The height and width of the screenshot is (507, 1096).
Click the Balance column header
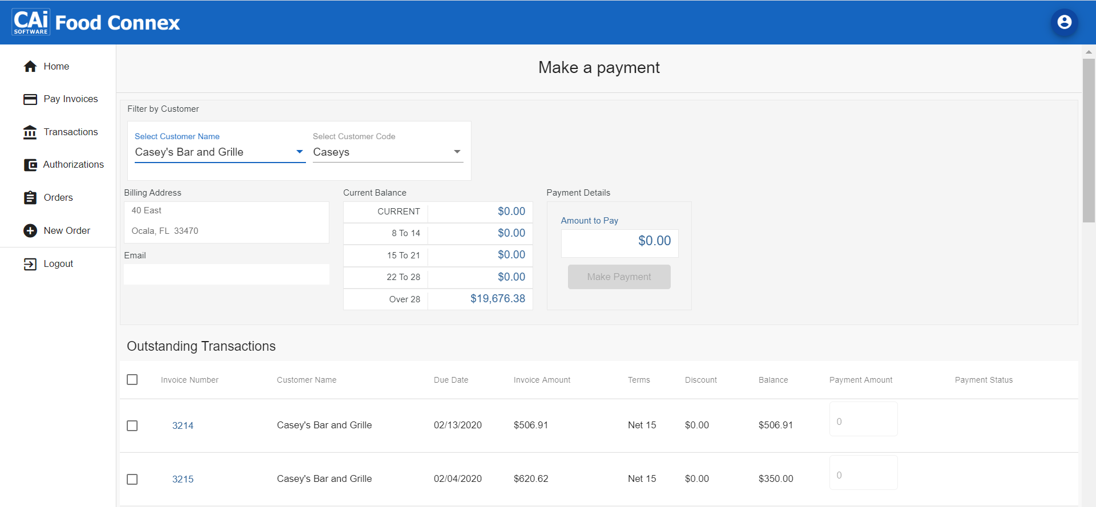[x=773, y=380]
